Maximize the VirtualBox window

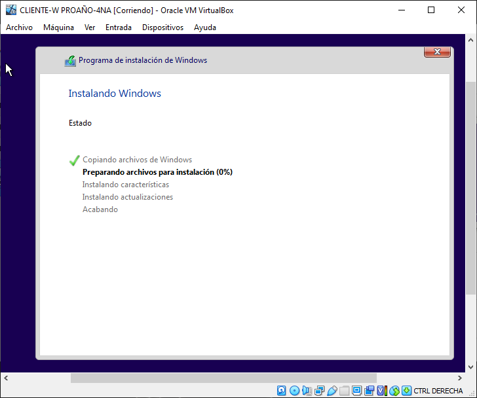coord(430,10)
